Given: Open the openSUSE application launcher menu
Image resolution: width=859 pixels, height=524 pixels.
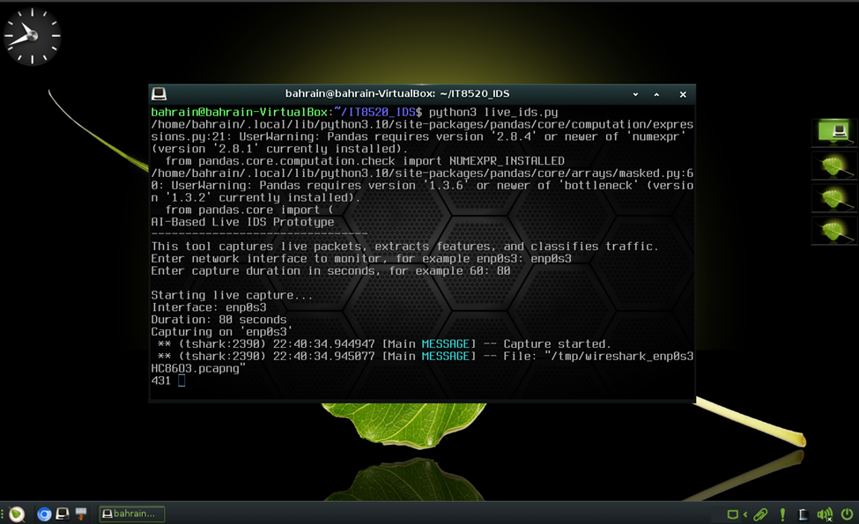Looking at the screenshot, I should pos(17,514).
